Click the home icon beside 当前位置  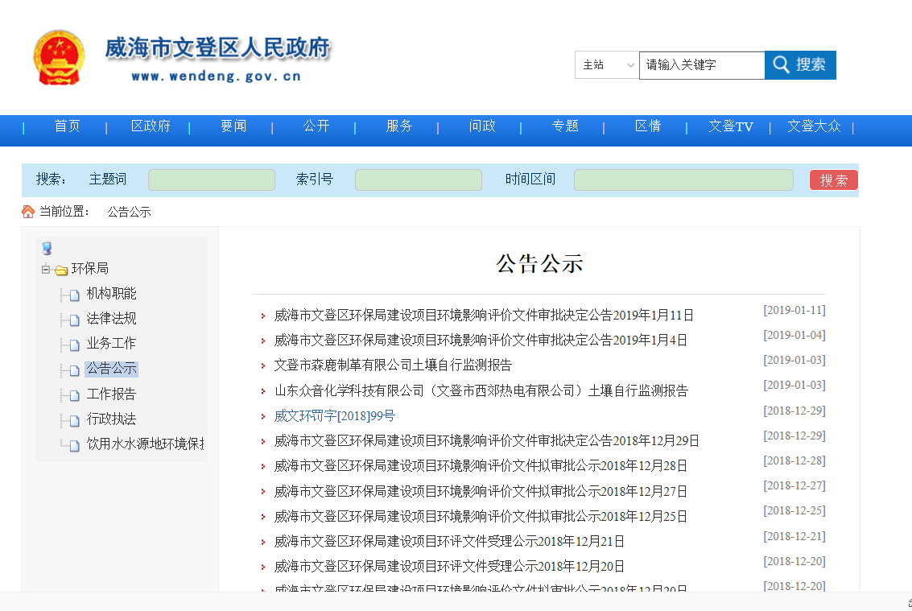28,212
